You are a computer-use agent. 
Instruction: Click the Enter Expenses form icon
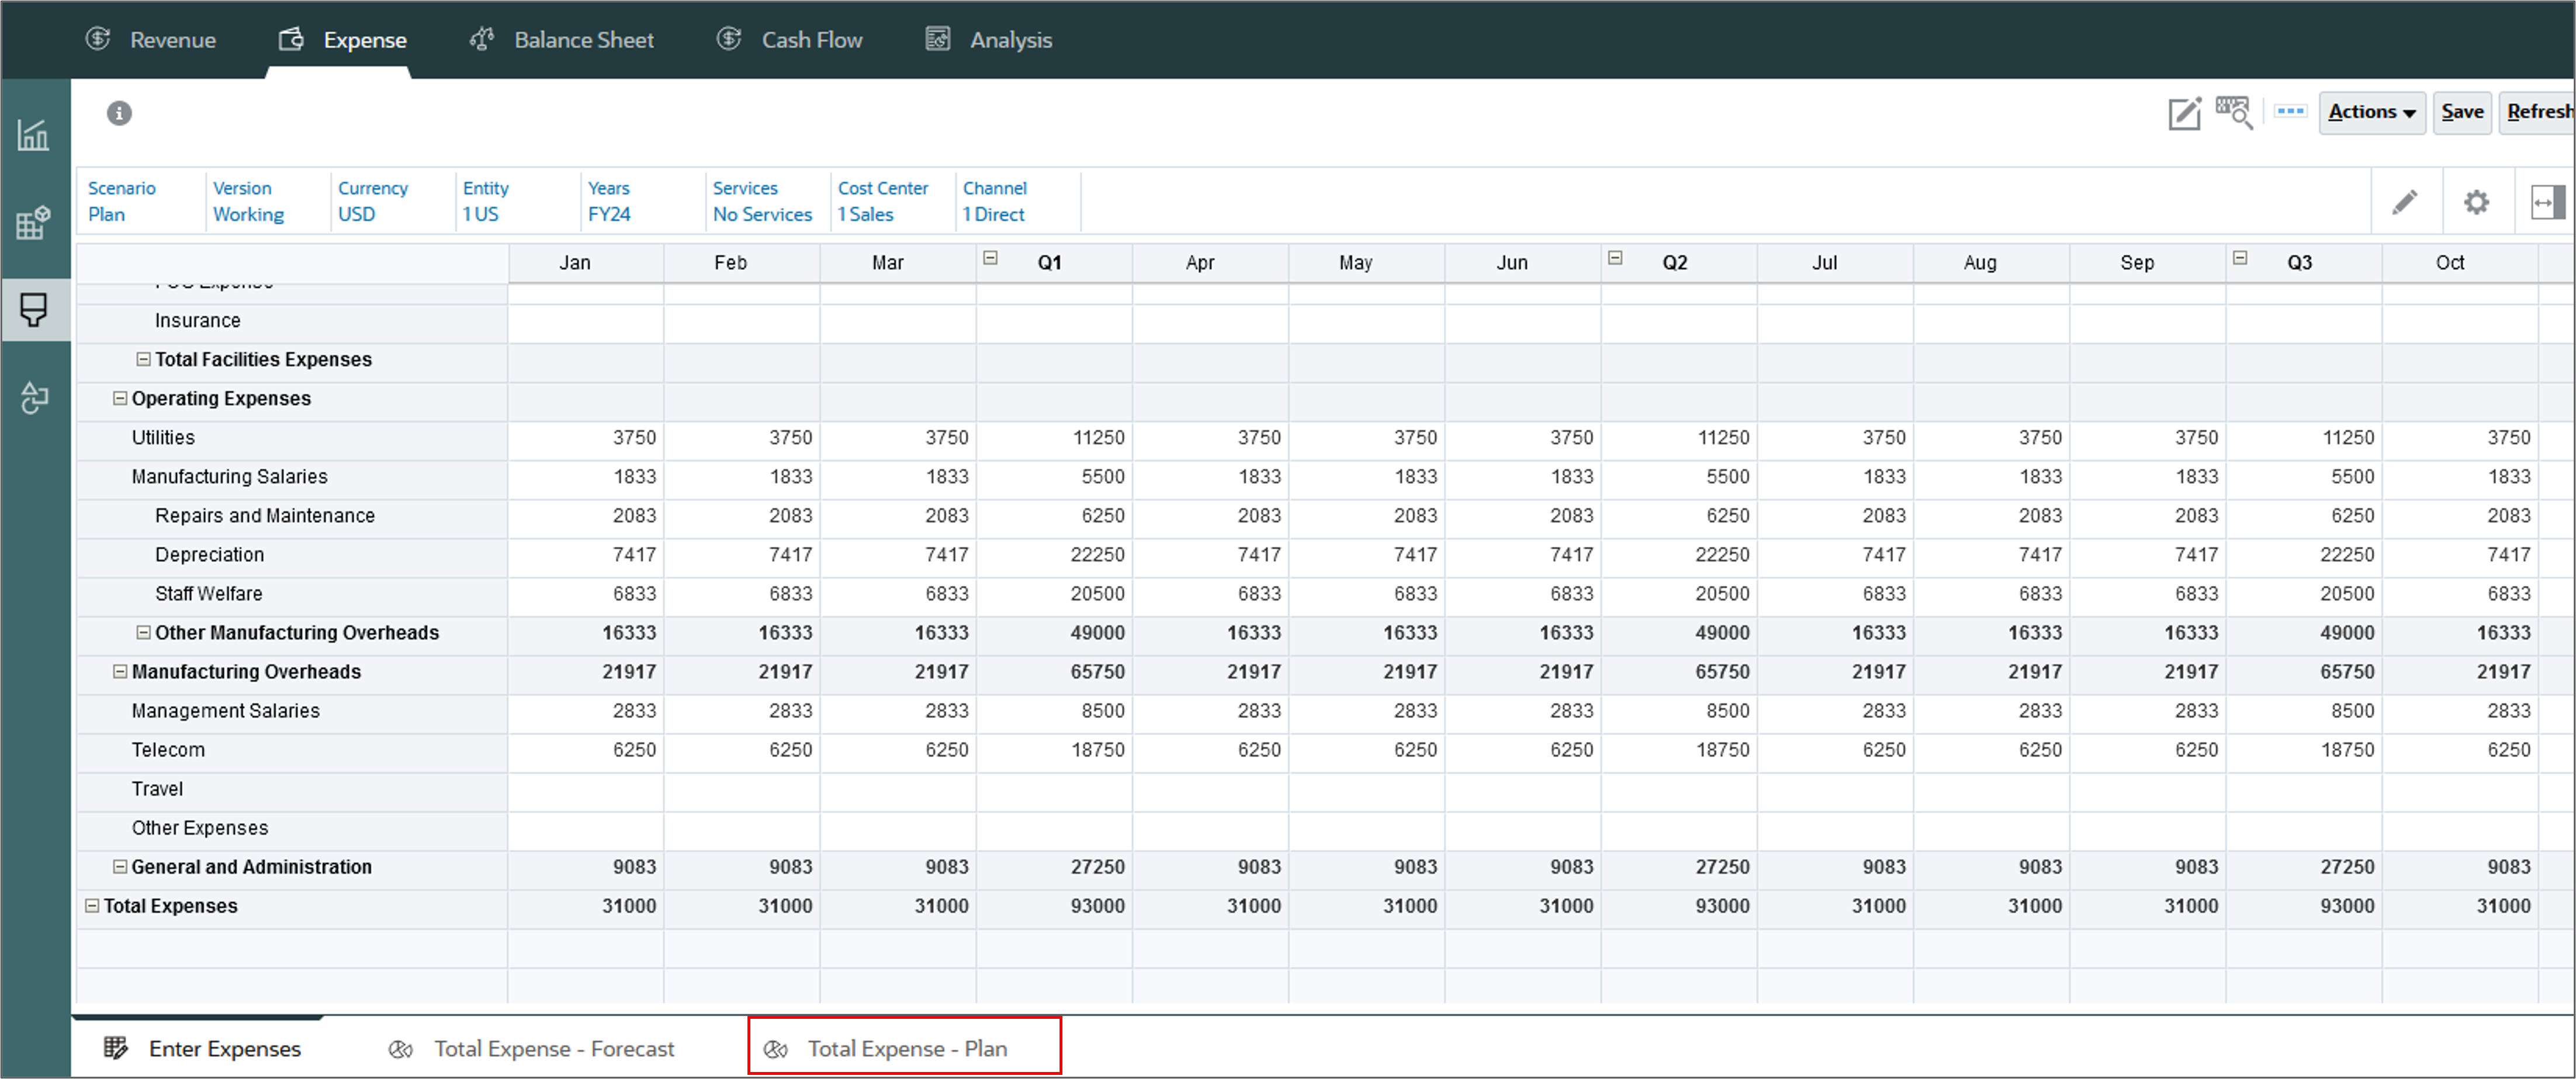(116, 1047)
